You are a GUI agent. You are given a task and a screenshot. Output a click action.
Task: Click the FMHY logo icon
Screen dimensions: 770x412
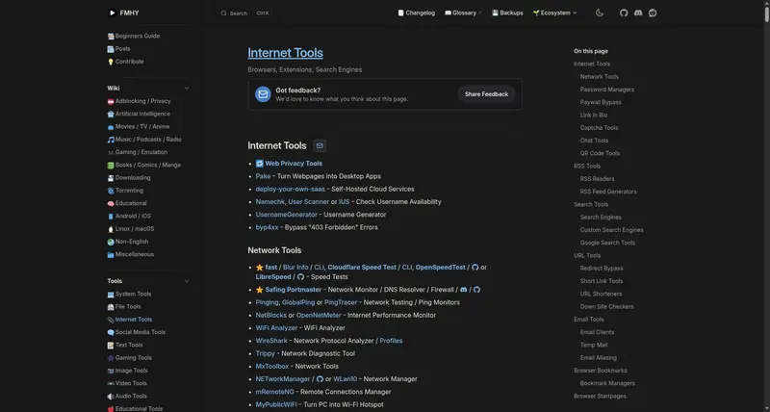[x=112, y=13]
